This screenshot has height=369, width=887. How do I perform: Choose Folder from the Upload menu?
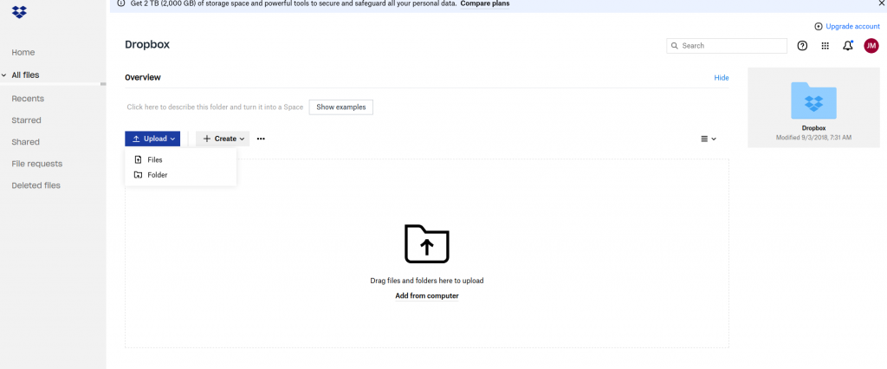180,176
